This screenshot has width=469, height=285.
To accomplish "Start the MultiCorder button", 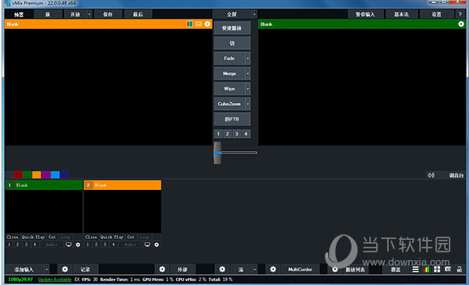I will [300, 269].
